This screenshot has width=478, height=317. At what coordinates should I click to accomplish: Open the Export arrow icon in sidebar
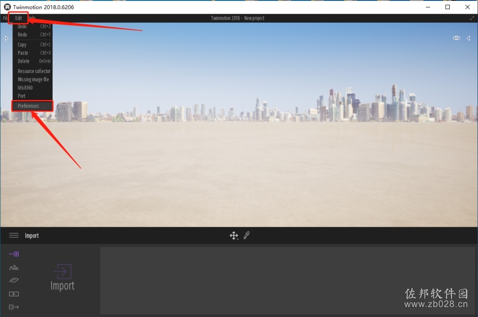pos(14,307)
